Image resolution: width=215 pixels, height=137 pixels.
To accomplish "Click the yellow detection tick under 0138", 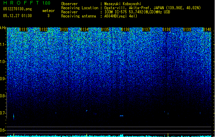I will (x=168, y=134).
